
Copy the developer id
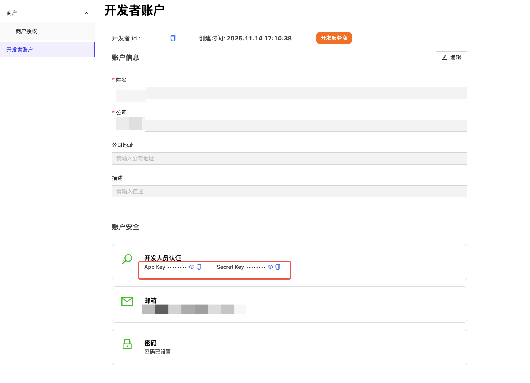point(173,38)
